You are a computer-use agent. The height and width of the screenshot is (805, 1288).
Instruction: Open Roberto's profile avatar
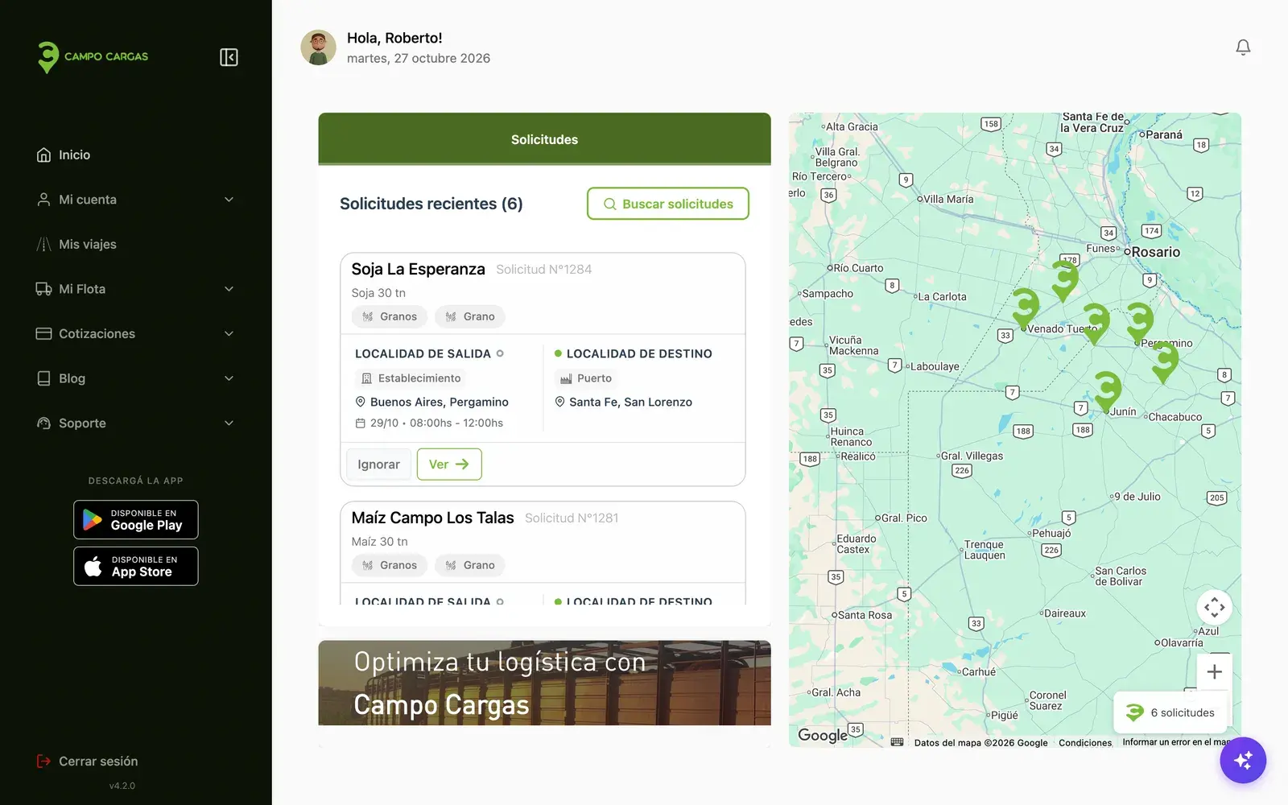click(318, 47)
